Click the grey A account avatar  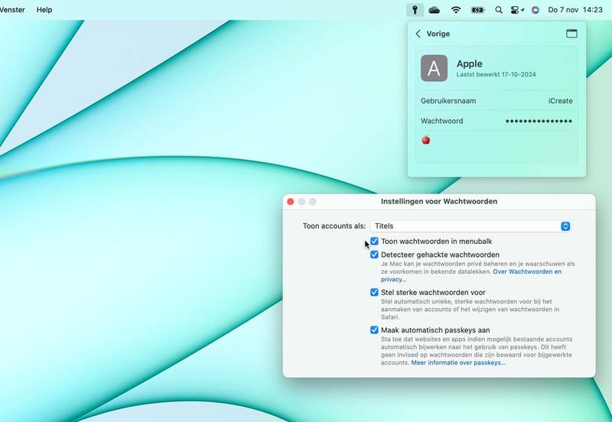(434, 68)
